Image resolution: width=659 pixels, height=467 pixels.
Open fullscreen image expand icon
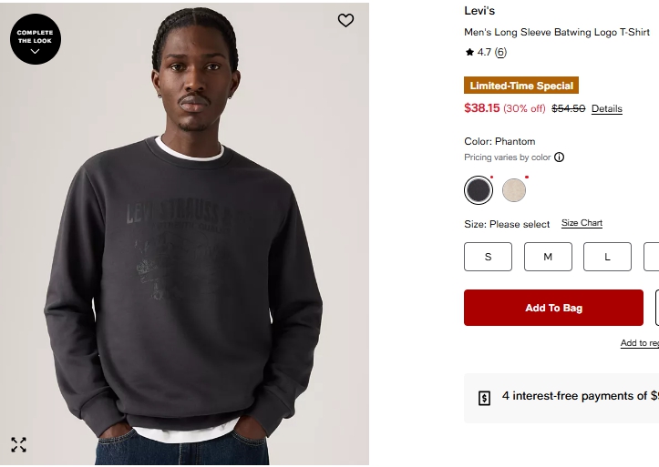(18, 444)
